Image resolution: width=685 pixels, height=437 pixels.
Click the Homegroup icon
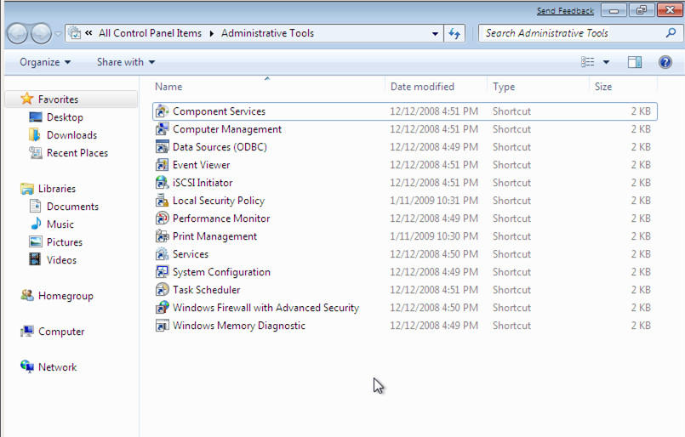[27, 296]
